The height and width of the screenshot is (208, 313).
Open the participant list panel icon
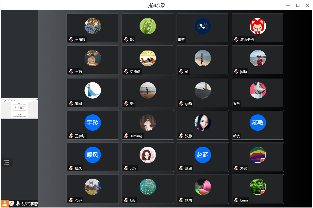(x=7, y=162)
